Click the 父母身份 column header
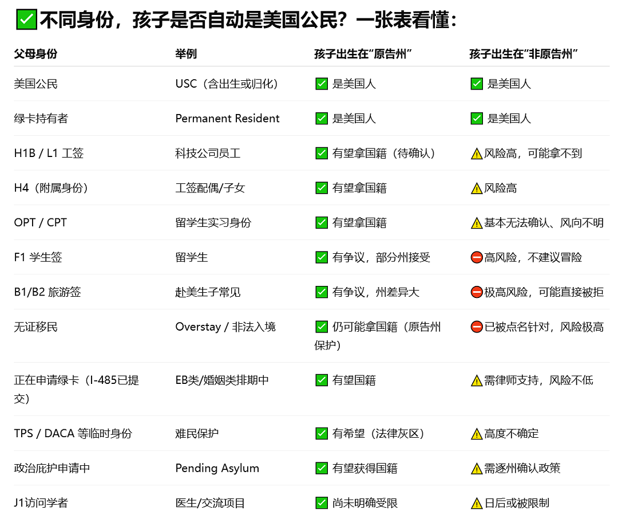Image resolution: width=618 pixels, height=530 pixels. tap(35, 54)
